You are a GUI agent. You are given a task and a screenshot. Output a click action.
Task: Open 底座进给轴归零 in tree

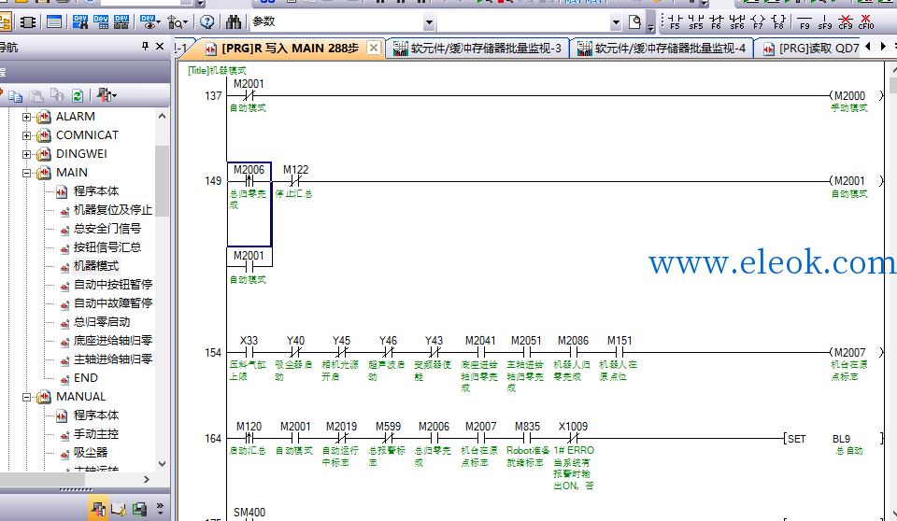tap(113, 341)
